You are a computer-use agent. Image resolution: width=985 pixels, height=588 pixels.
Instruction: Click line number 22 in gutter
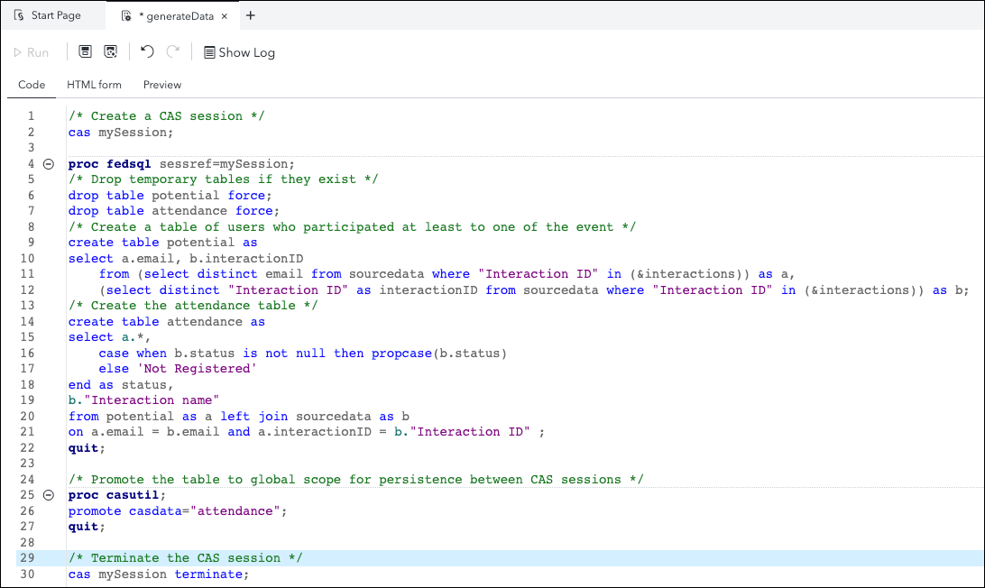31,448
